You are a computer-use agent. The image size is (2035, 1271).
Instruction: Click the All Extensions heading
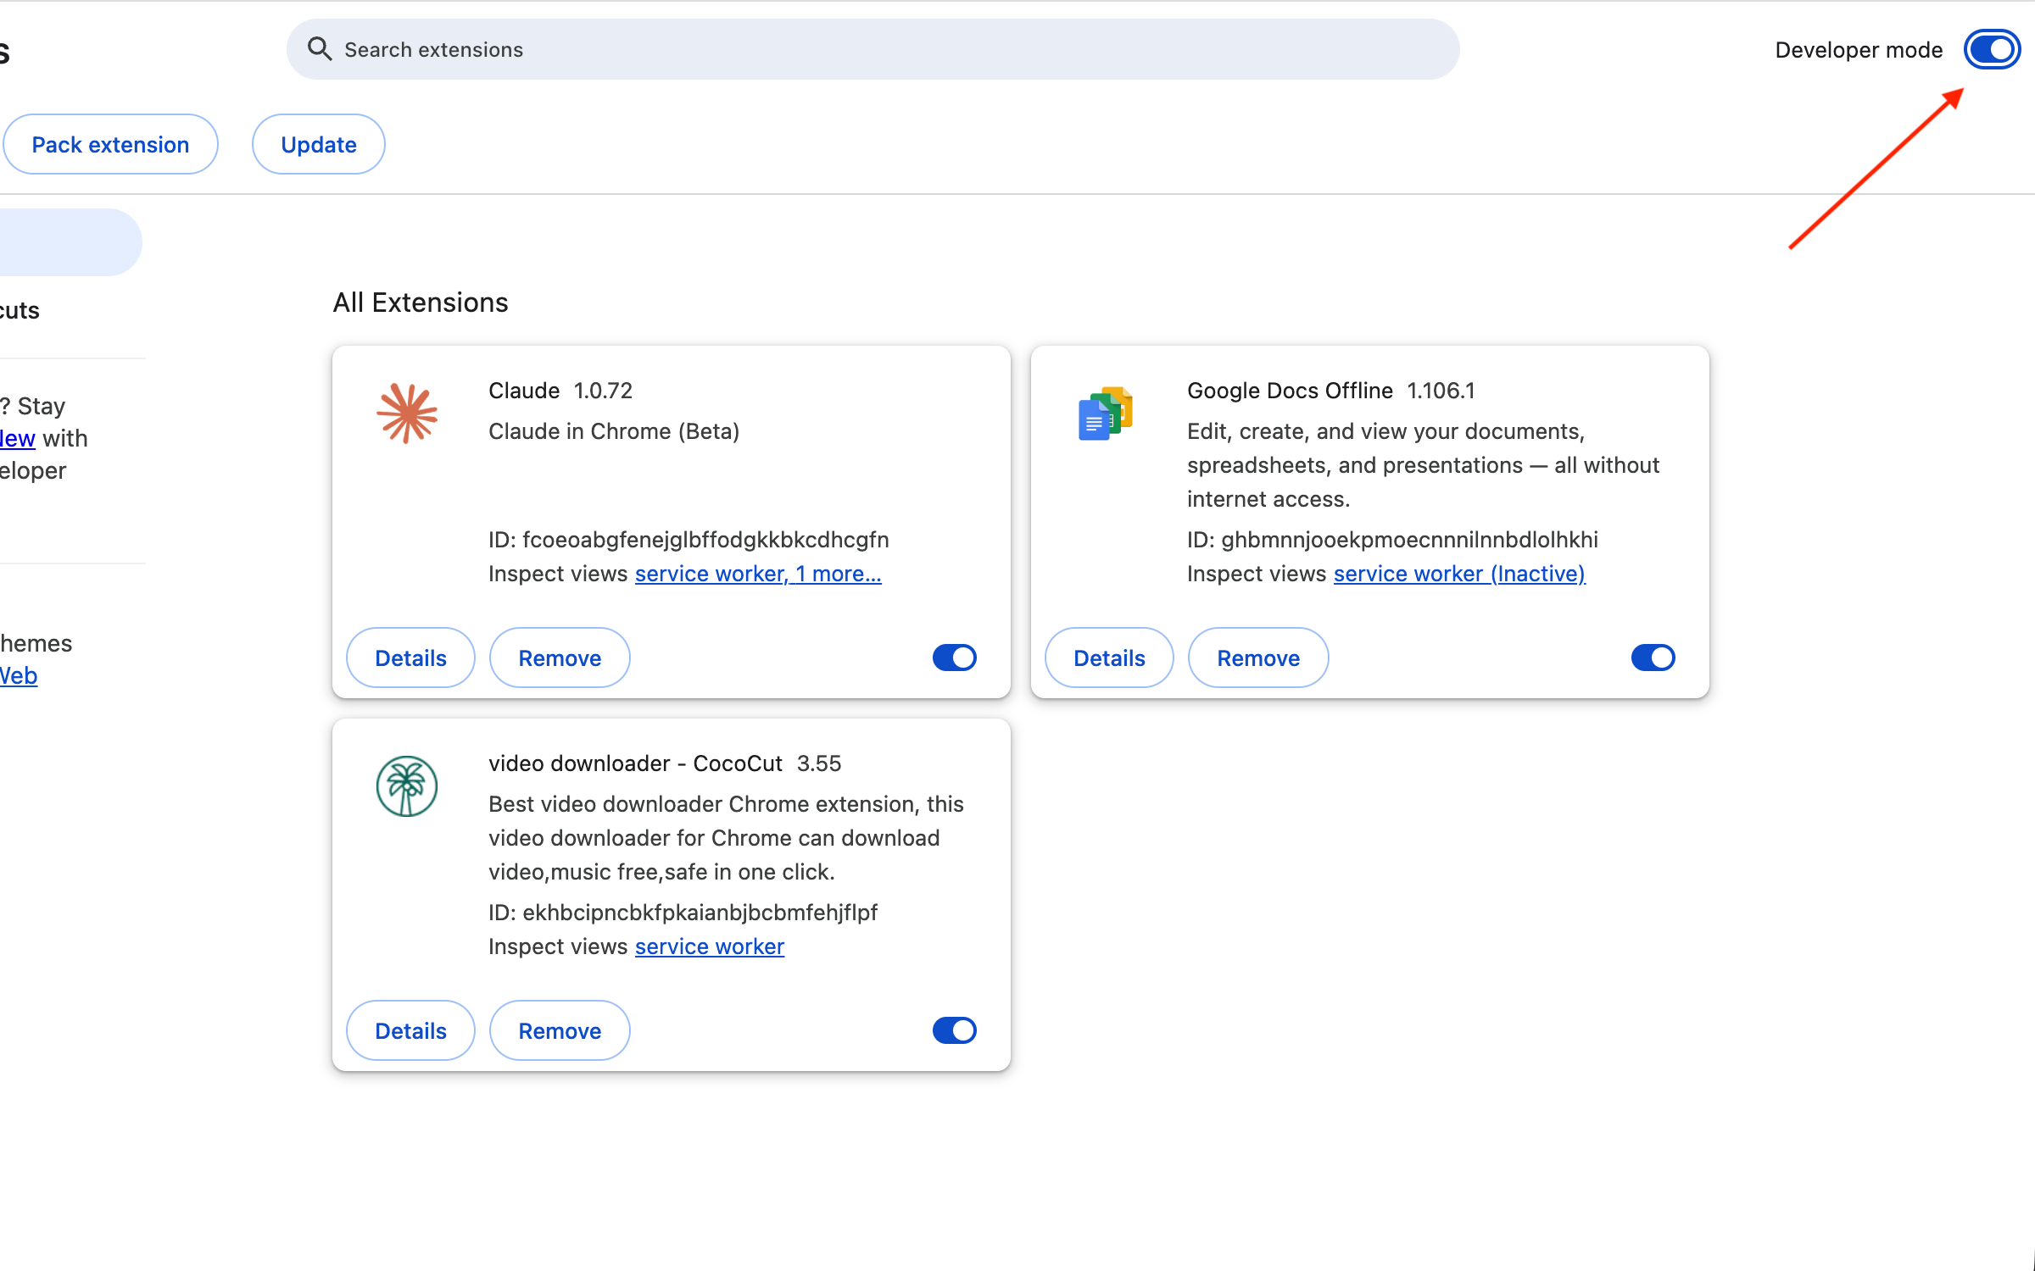(x=421, y=302)
